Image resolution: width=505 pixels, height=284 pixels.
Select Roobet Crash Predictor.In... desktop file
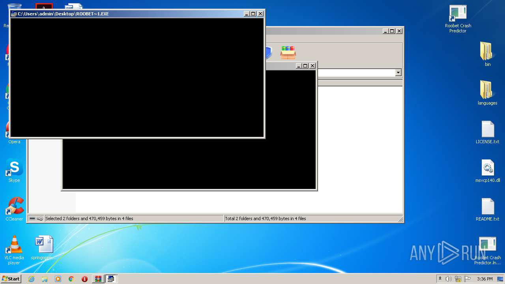click(x=488, y=251)
